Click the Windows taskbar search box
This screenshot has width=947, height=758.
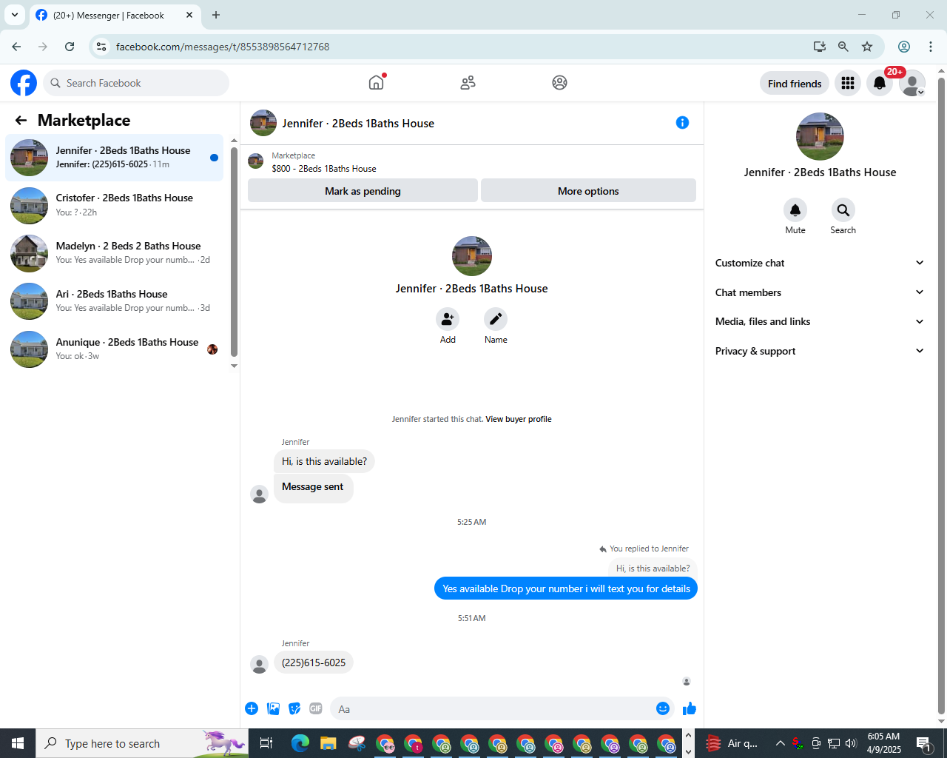point(142,743)
